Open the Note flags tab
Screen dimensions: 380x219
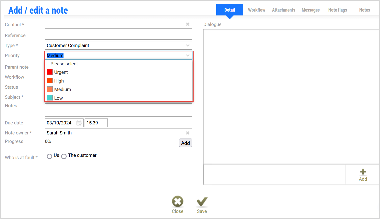point(338,10)
